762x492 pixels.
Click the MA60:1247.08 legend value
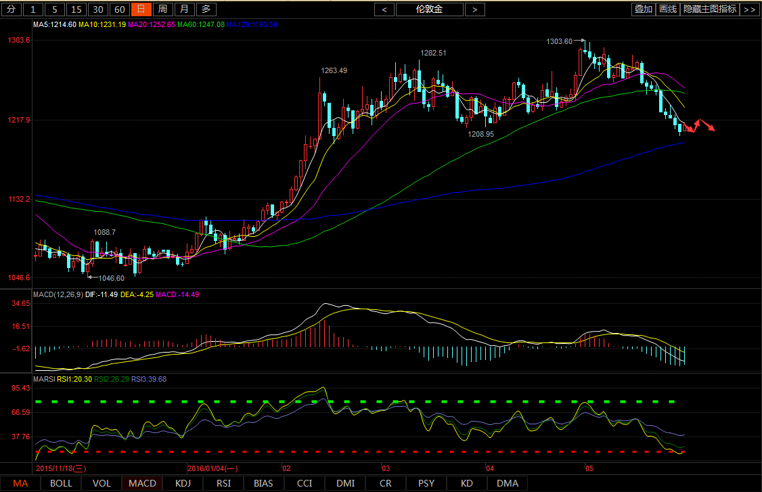coord(201,24)
